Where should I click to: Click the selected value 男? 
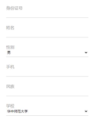[x=9, y=53]
